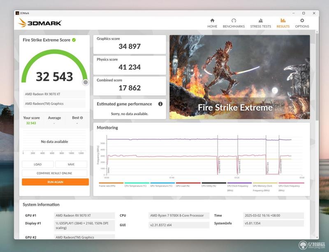Image resolution: width=329 pixels, height=252 pixels.
Task: Click the GPU Memory Clock Frequency color swatch
Action: pyautogui.click(x=265, y=183)
